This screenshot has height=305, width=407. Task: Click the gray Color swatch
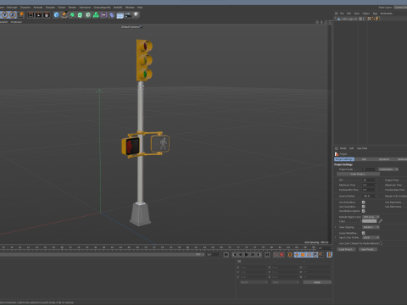(370, 221)
